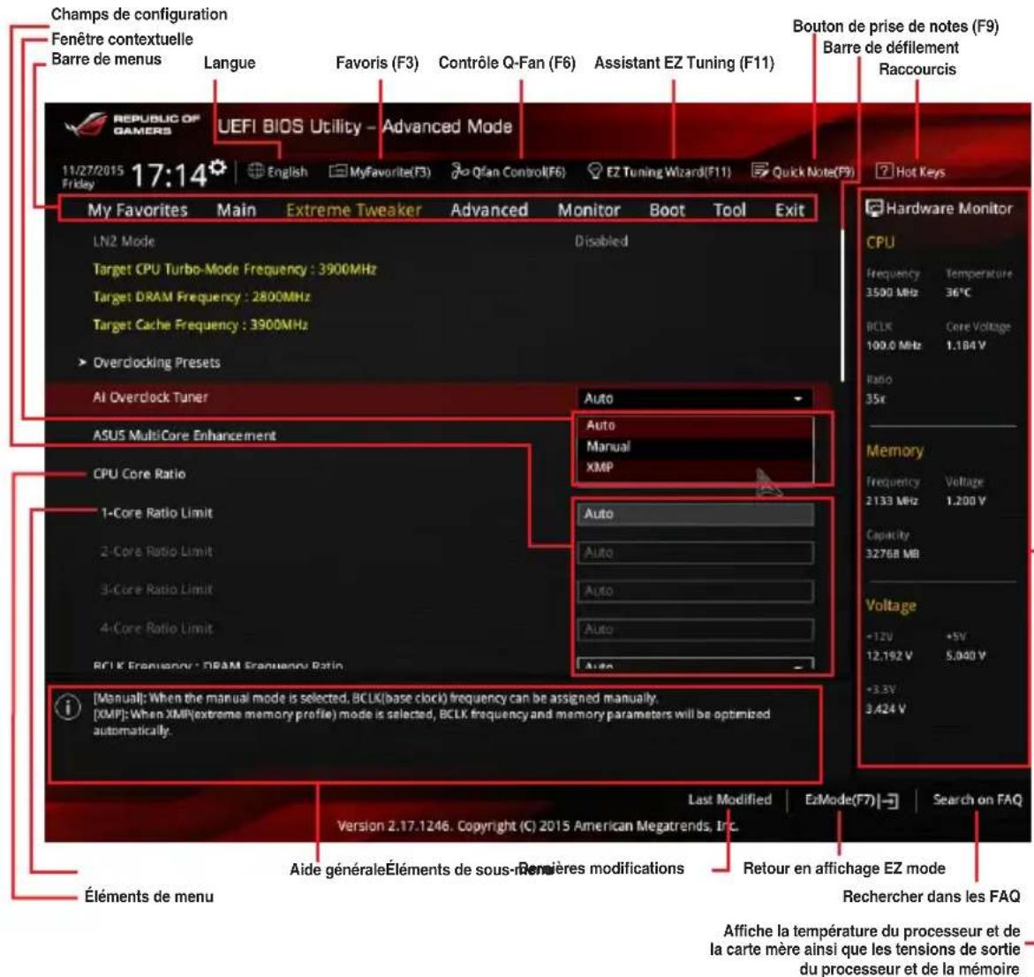1034x977 pixels.
Task: Click the vertical scrollbar of the settings list
Action: click(842, 305)
